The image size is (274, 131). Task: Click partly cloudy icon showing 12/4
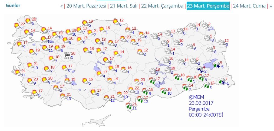129,30
